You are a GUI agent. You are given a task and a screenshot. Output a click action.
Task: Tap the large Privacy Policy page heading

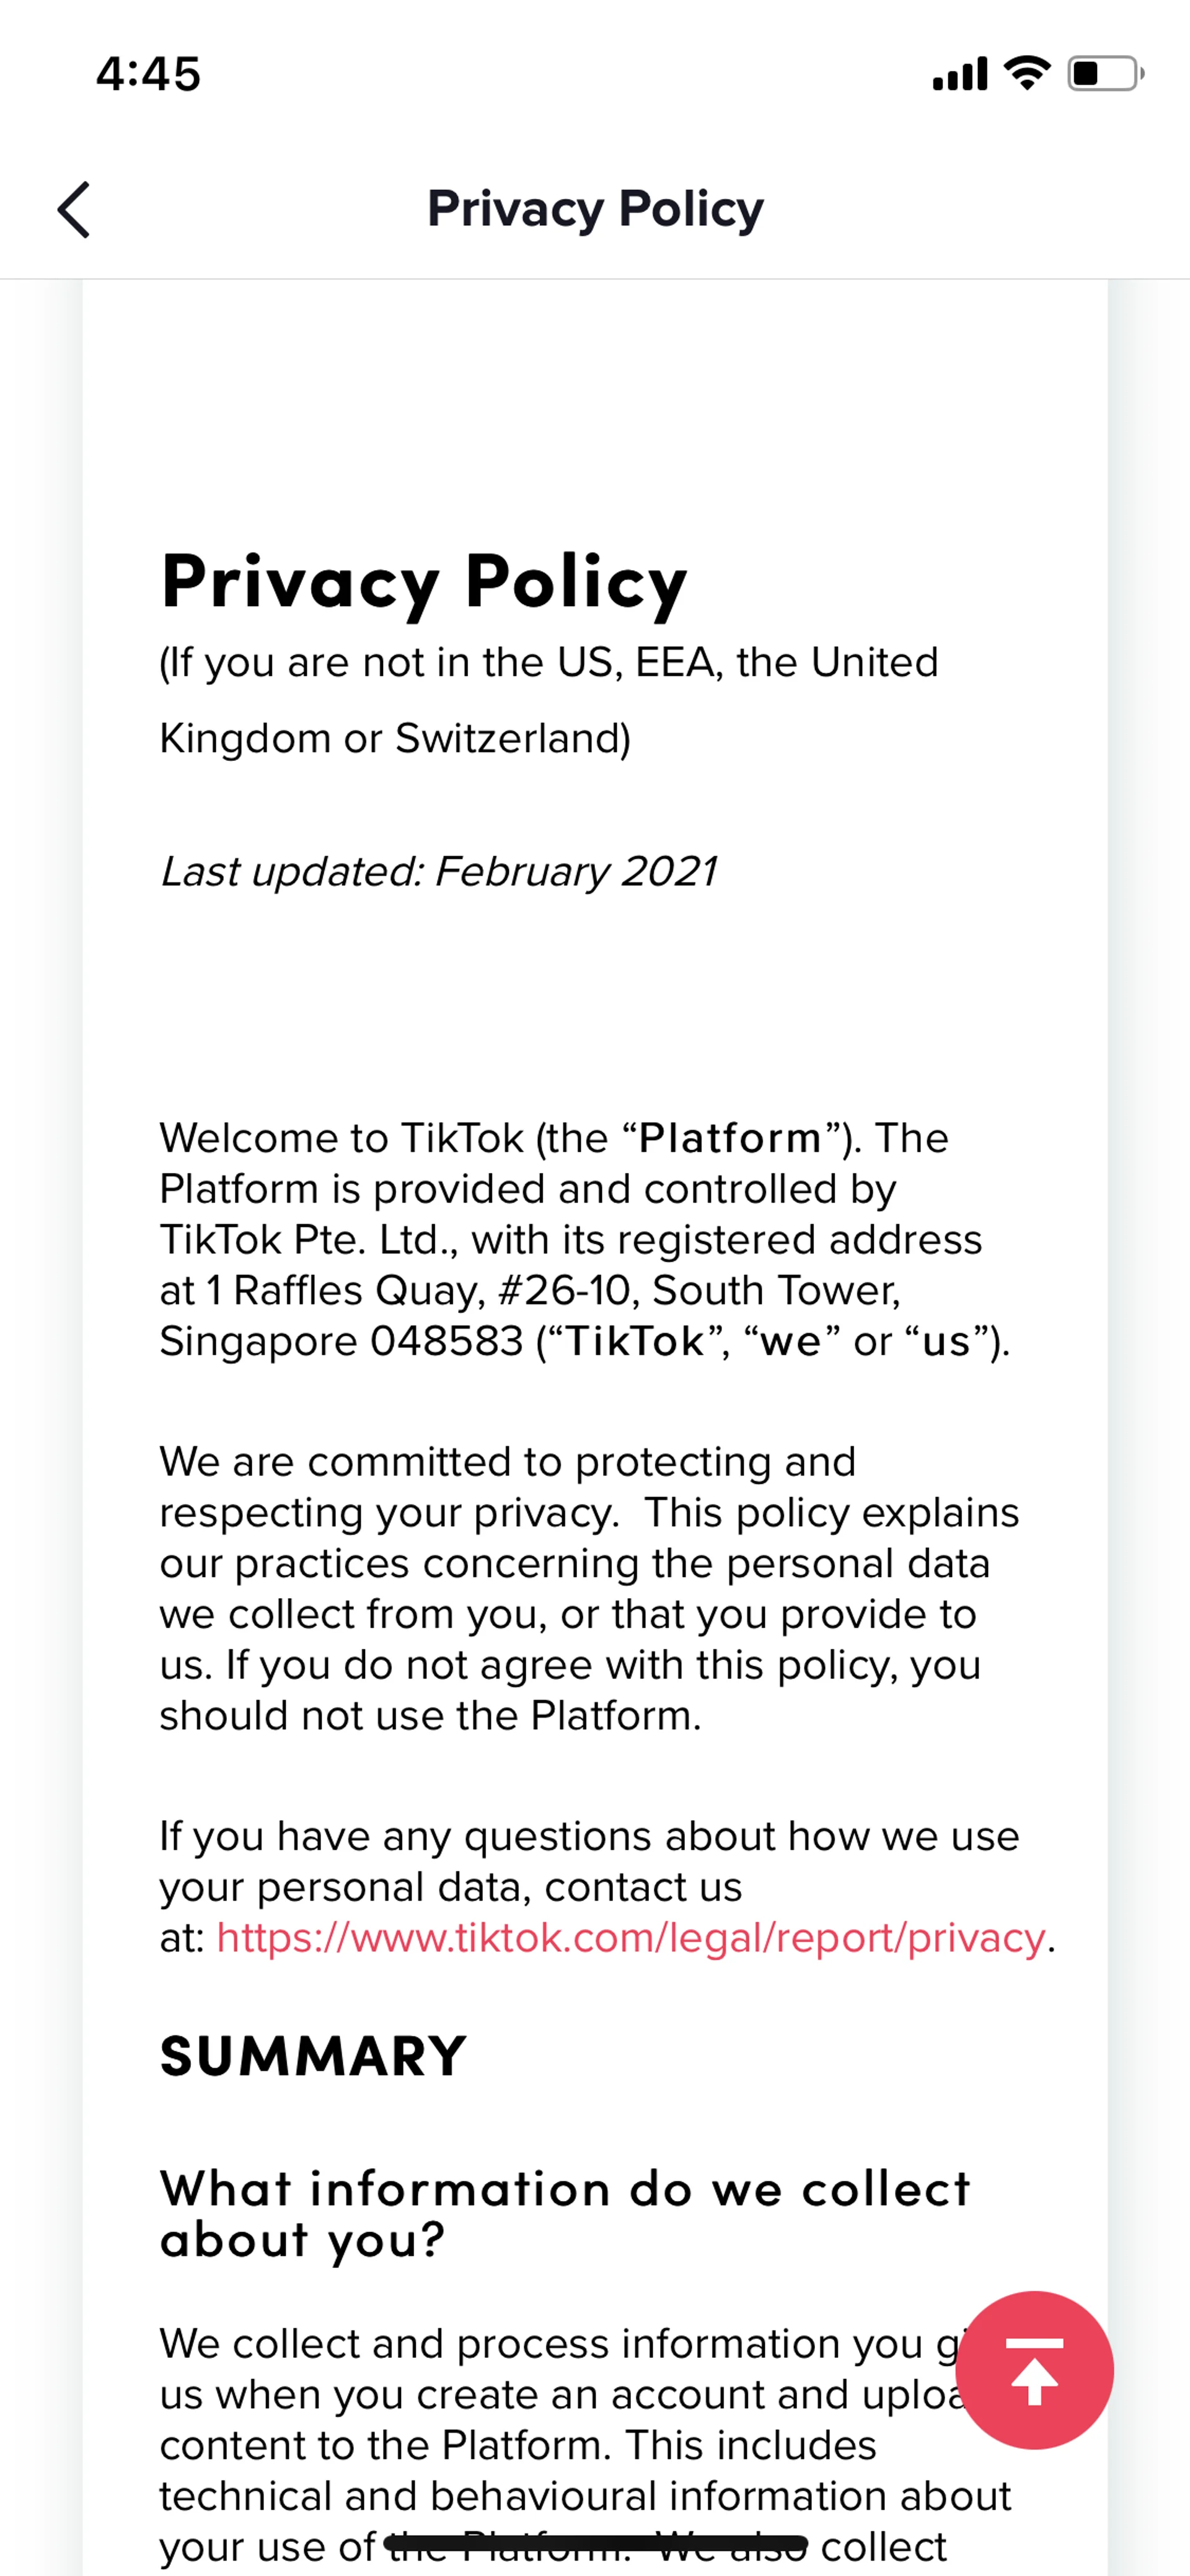(x=424, y=581)
